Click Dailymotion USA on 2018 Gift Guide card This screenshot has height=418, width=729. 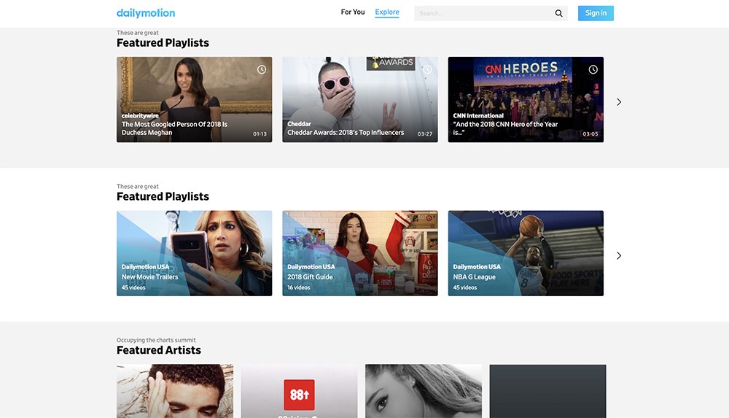pos(311,267)
